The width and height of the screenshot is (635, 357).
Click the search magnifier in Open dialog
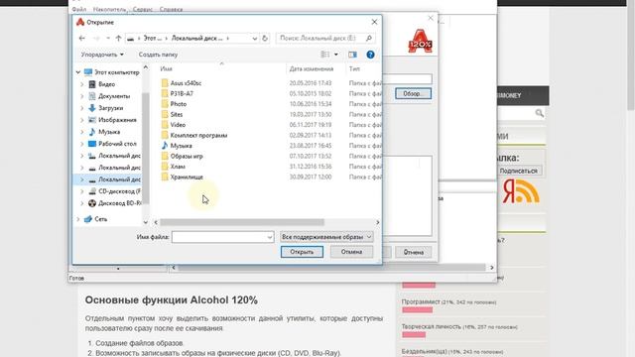pyautogui.click(x=369, y=38)
